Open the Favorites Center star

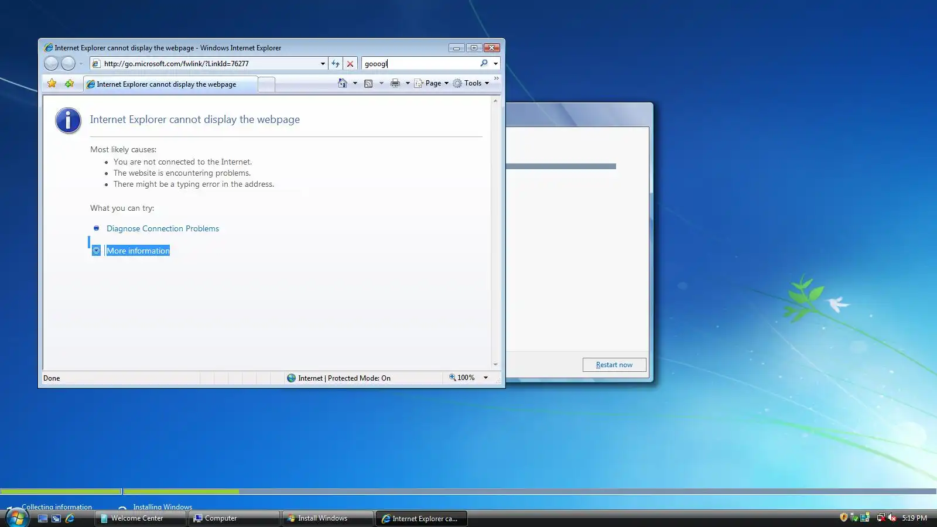pyautogui.click(x=52, y=83)
